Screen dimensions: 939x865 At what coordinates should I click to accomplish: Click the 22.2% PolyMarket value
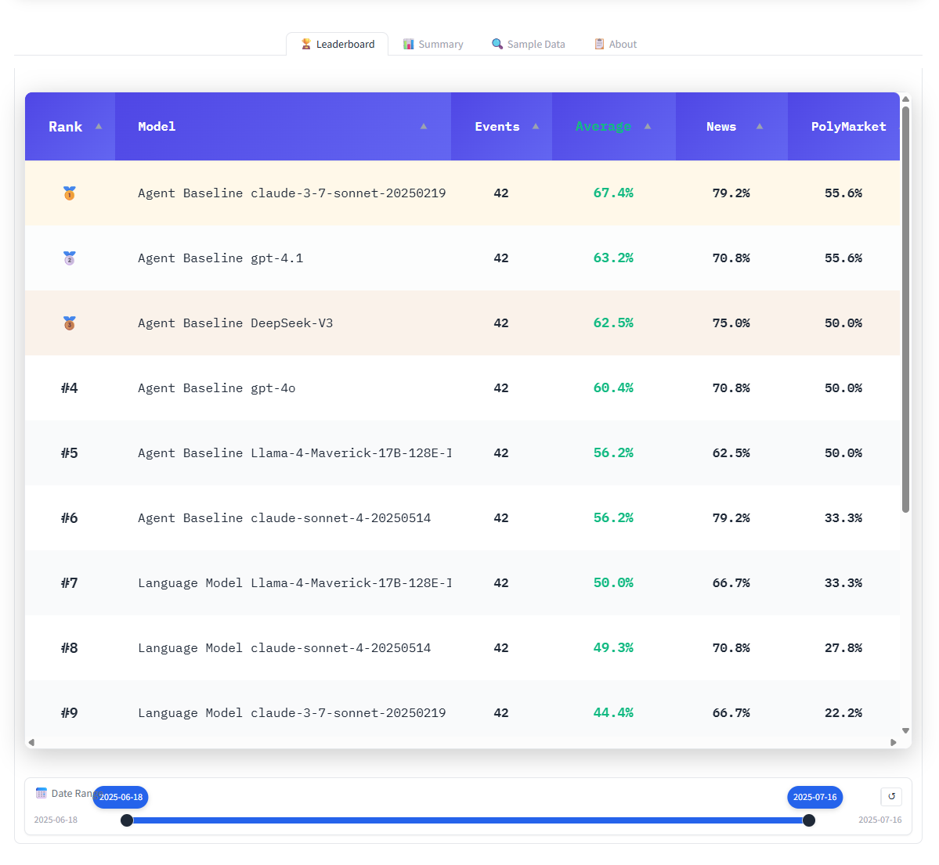[843, 713]
